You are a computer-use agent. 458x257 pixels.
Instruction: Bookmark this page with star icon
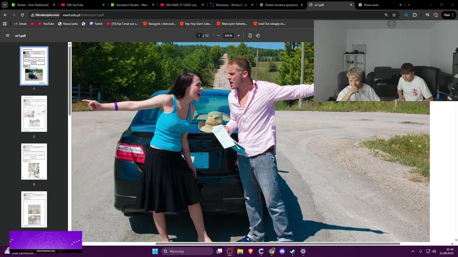[394, 15]
